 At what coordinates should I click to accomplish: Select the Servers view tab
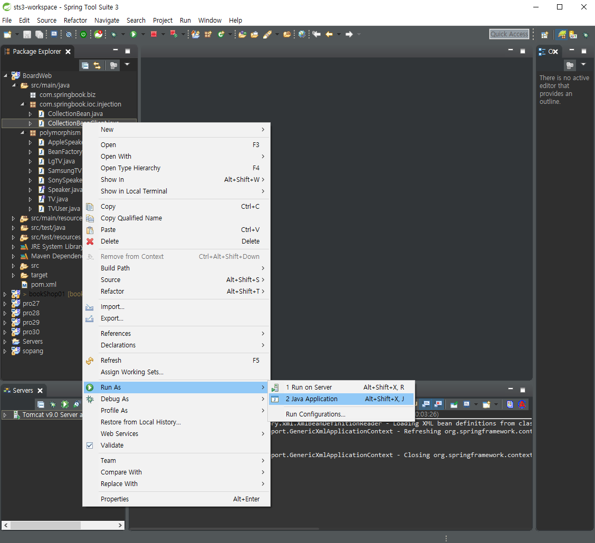click(23, 390)
